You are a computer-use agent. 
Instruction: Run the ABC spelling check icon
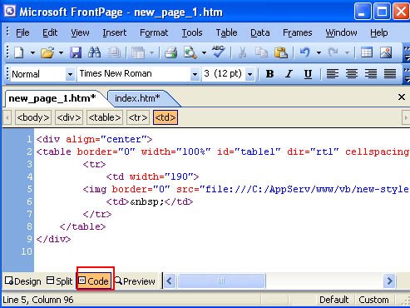(x=219, y=52)
